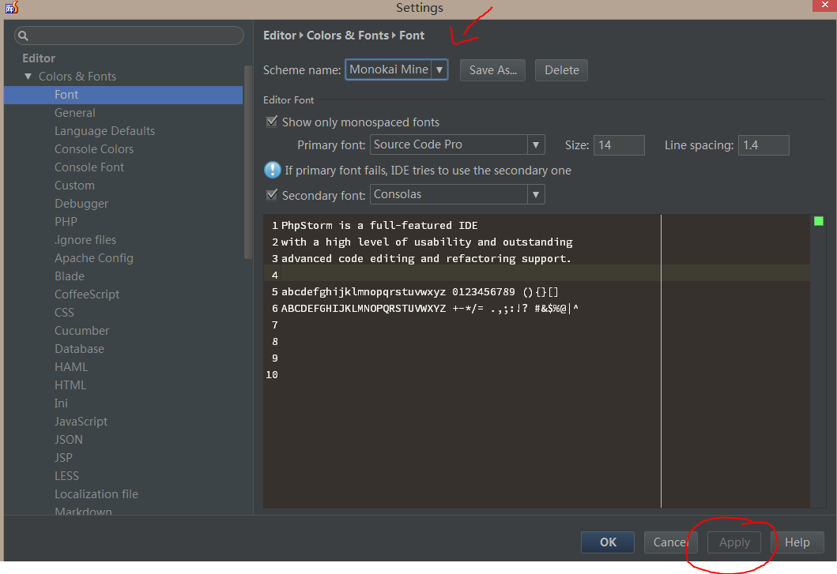Click the Line spacing input field
The height and width of the screenshot is (574, 837).
pyautogui.click(x=763, y=145)
